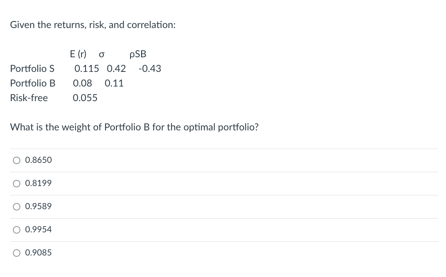Click the 0.42 standard deviation value
The height and width of the screenshot is (277, 446).
pyautogui.click(x=116, y=68)
